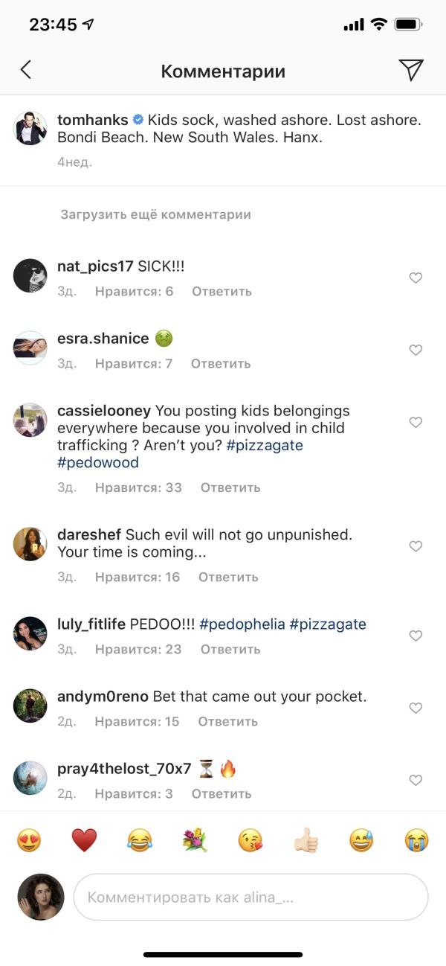Viewport: 446px width, 966px height.
Task: Select the flower bouquet quick reaction emoji
Action: (x=195, y=838)
